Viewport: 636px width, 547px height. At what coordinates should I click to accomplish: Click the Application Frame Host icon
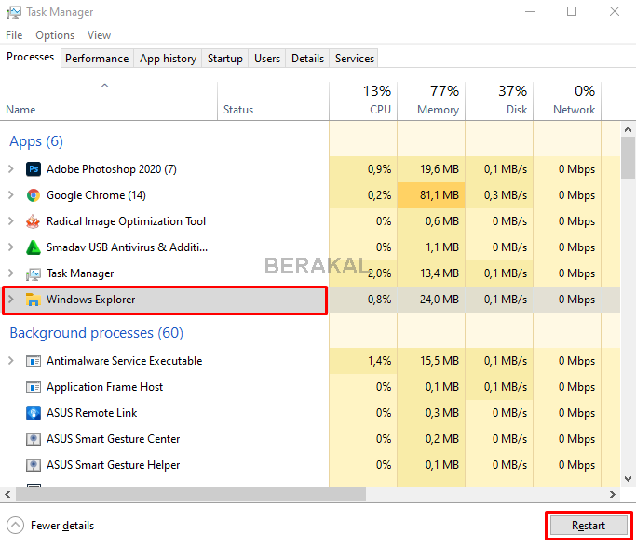[x=34, y=387]
